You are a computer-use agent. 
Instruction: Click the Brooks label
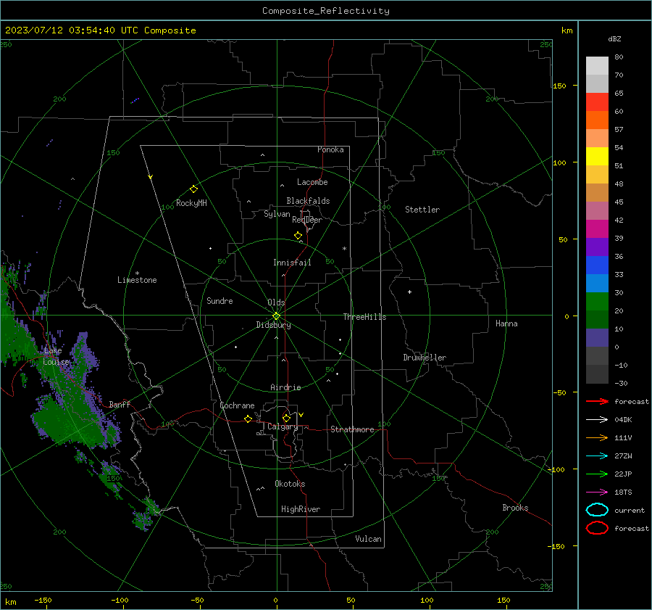pyautogui.click(x=515, y=508)
